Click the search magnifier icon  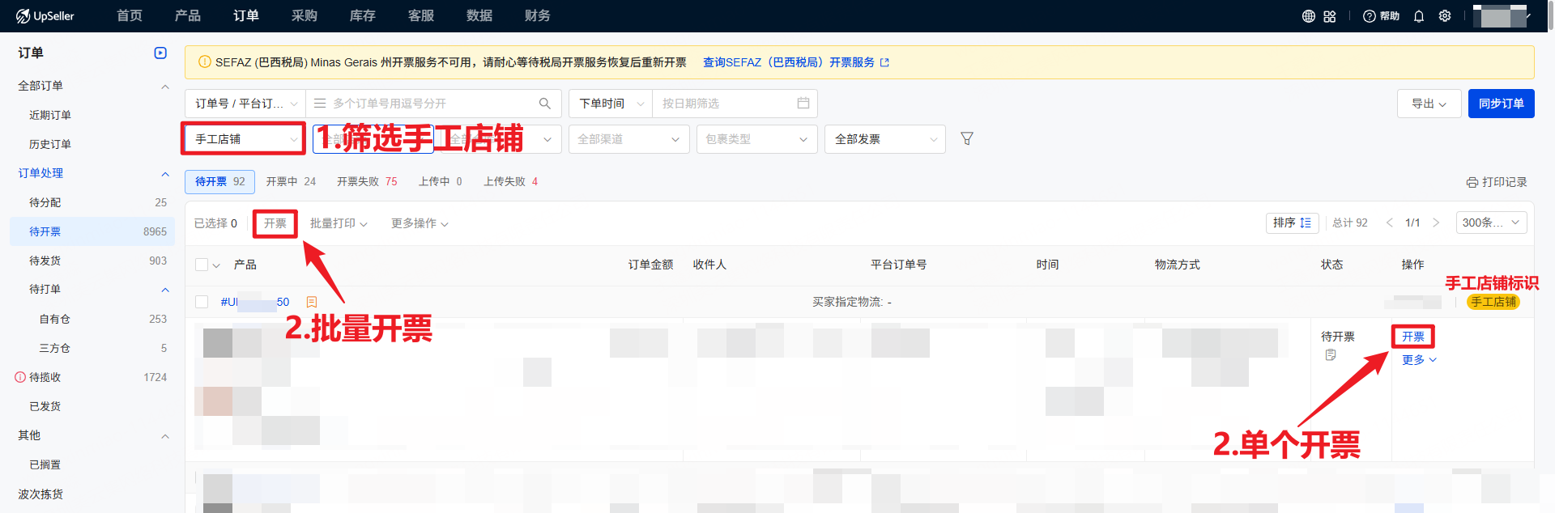(x=545, y=104)
